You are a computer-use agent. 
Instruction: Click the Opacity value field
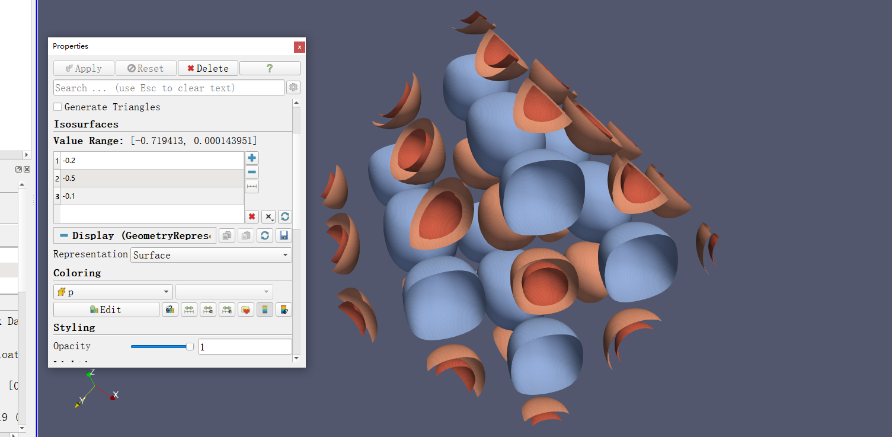[245, 347]
